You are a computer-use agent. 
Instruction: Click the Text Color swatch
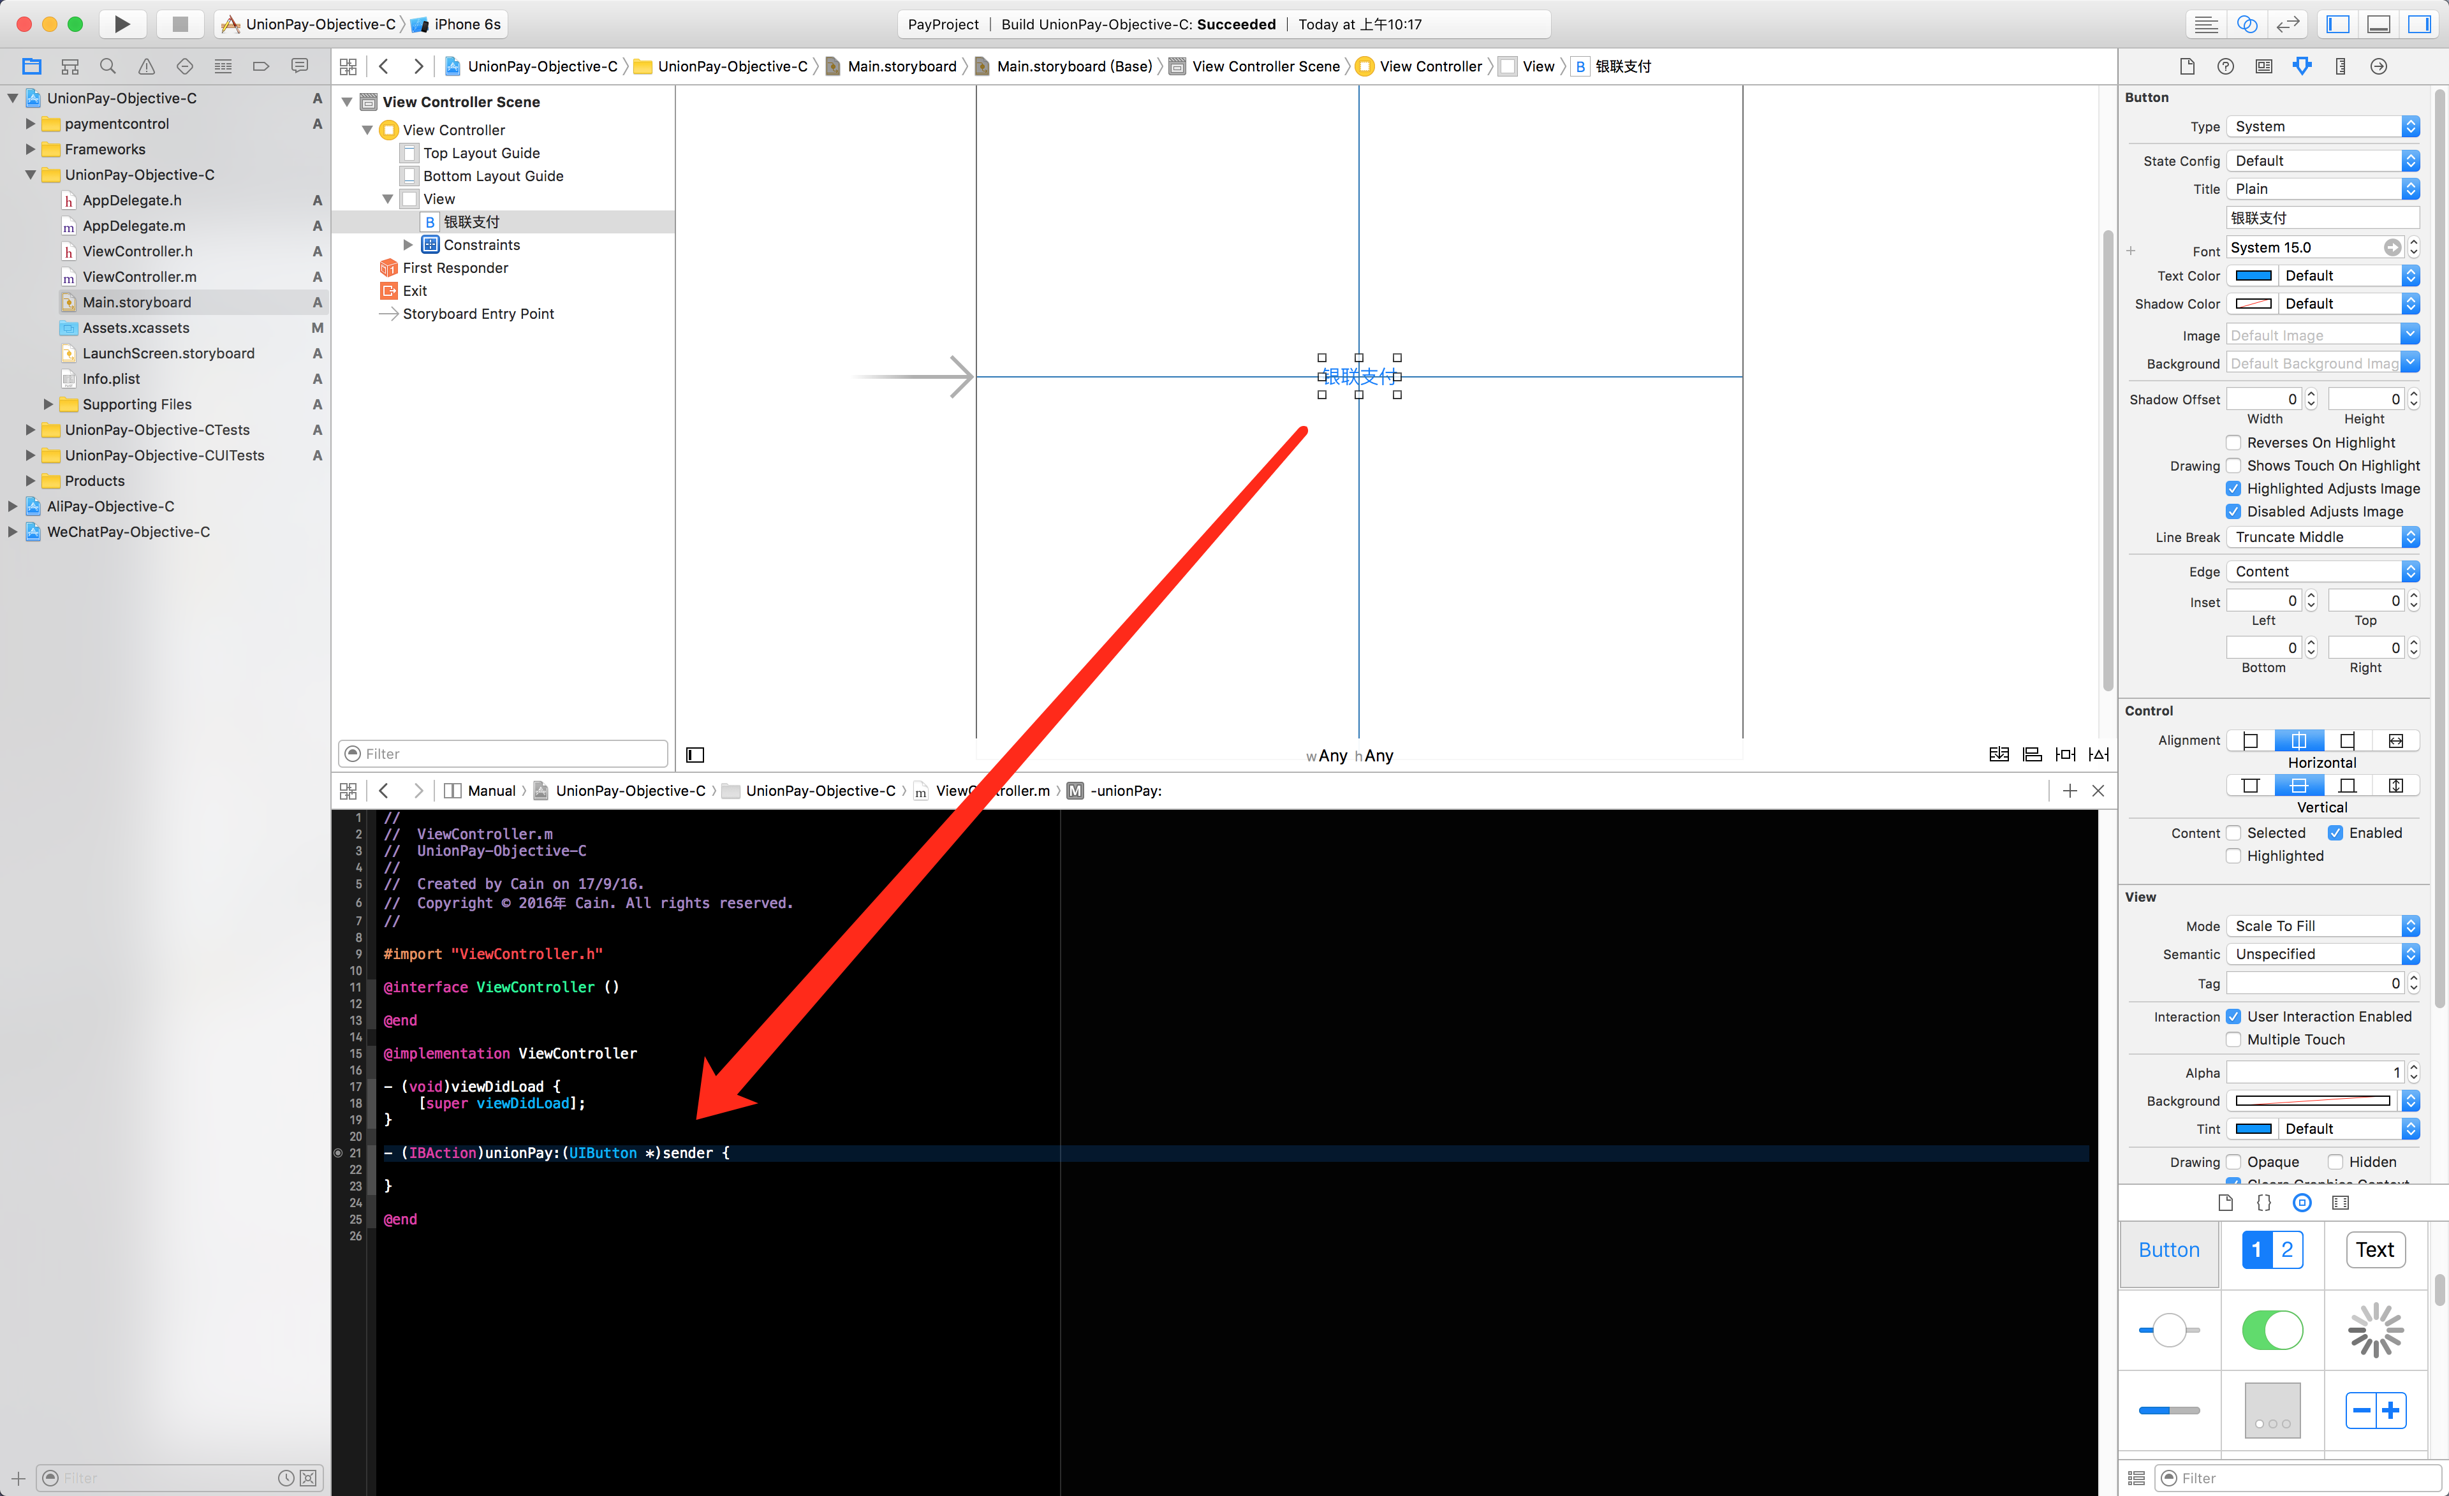[x=2253, y=275]
